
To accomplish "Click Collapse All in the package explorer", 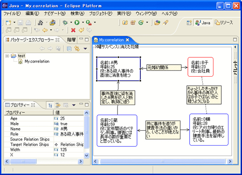I will click(x=69, y=49).
